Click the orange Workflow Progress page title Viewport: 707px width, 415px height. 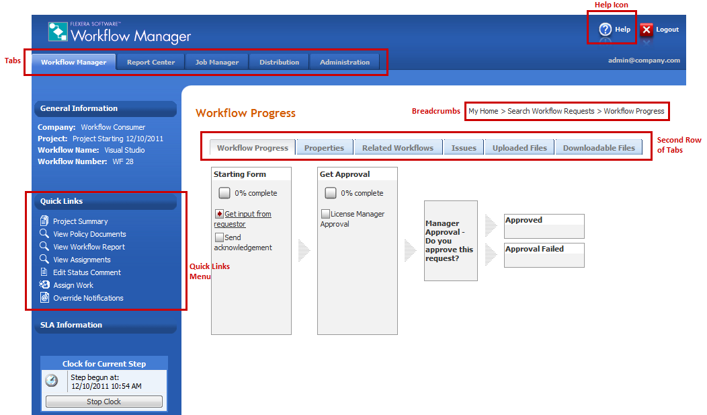(246, 113)
